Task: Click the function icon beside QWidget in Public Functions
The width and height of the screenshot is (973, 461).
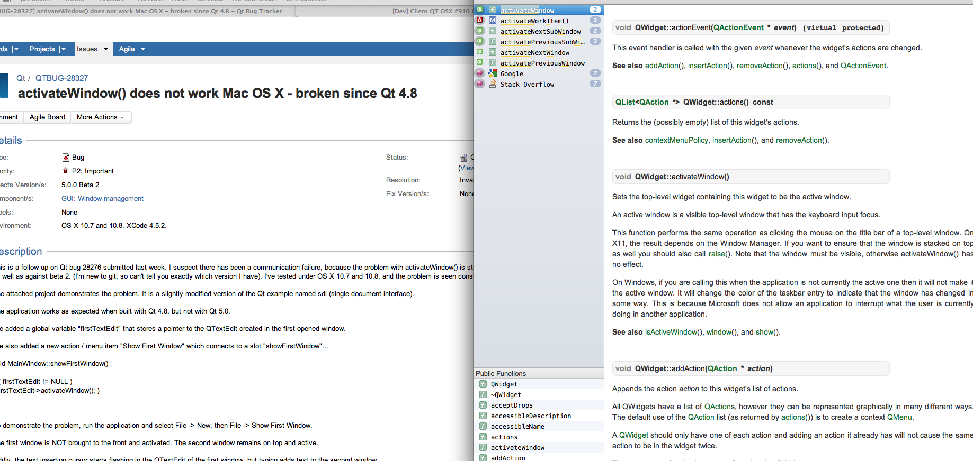Action: click(x=483, y=384)
